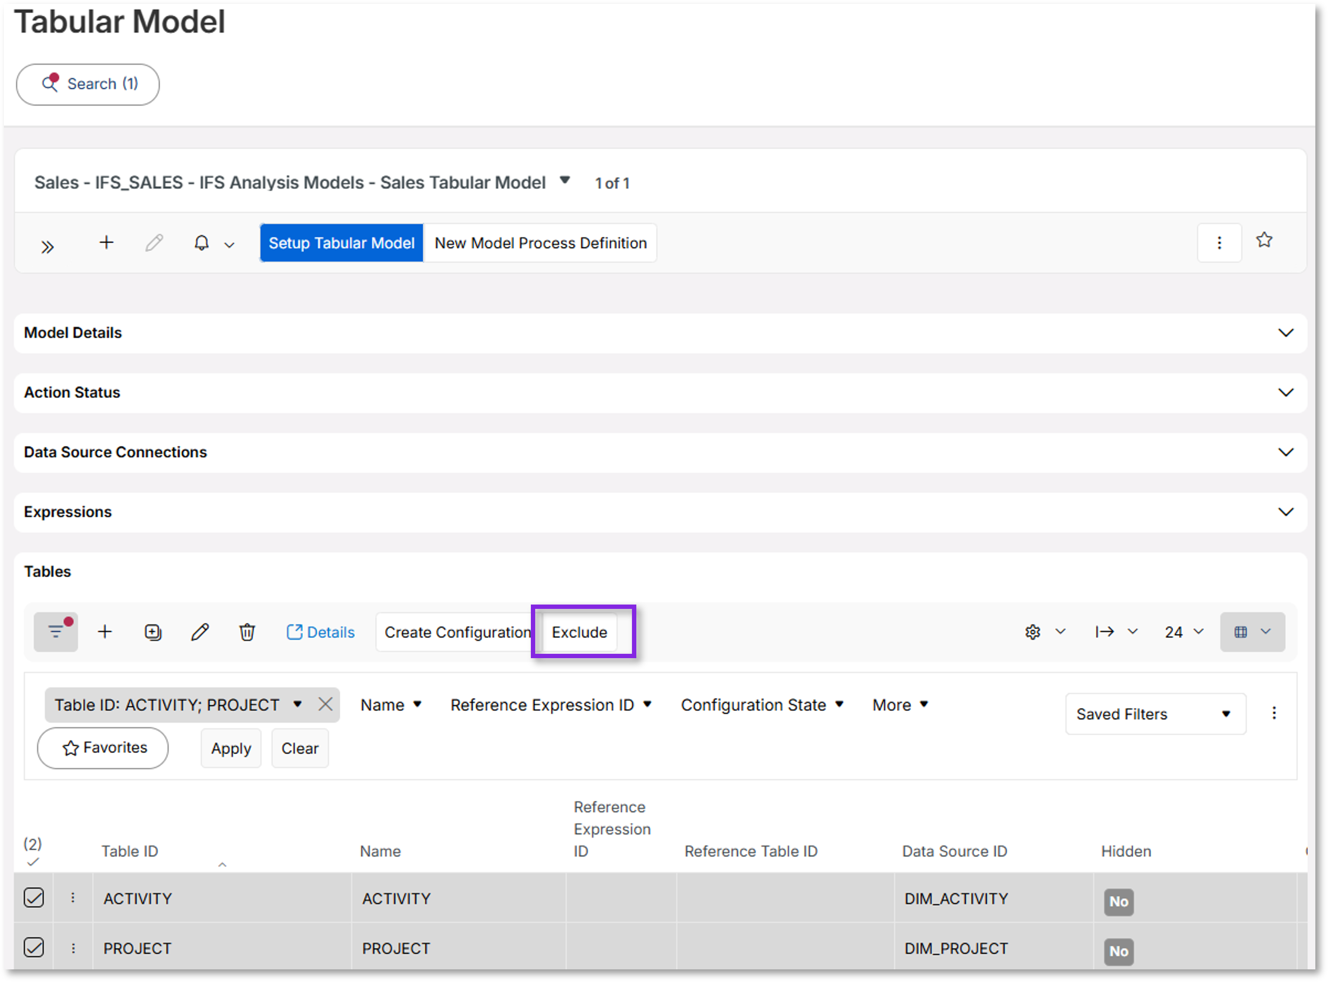The width and height of the screenshot is (1328, 982).
Task: Click Create Configuration
Action: click(457, 632)
